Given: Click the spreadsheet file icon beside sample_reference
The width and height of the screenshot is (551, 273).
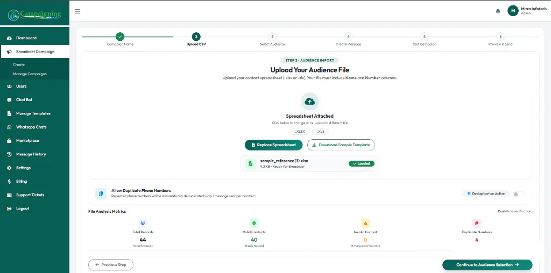Looking at the screenshot, I should [251, 163].
